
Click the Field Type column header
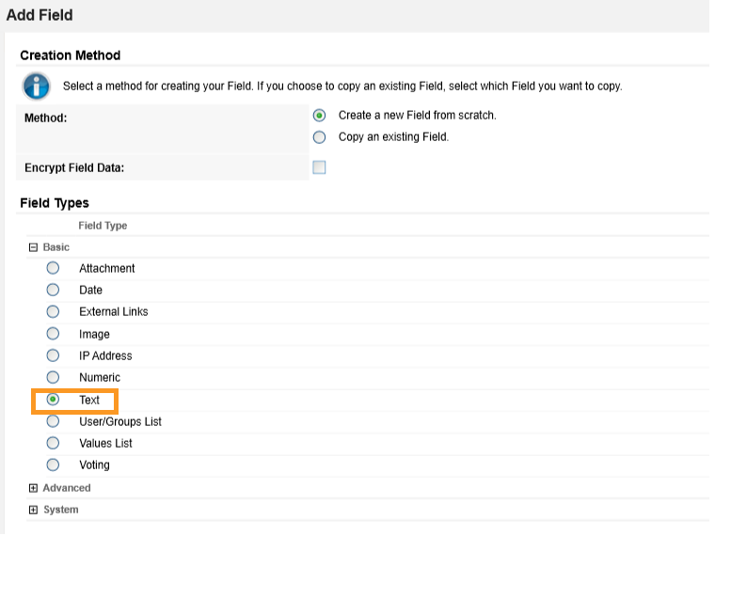coord(103,226)
